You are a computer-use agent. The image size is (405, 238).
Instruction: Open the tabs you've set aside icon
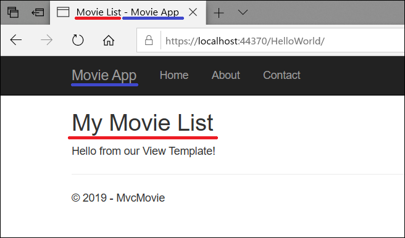12,12
